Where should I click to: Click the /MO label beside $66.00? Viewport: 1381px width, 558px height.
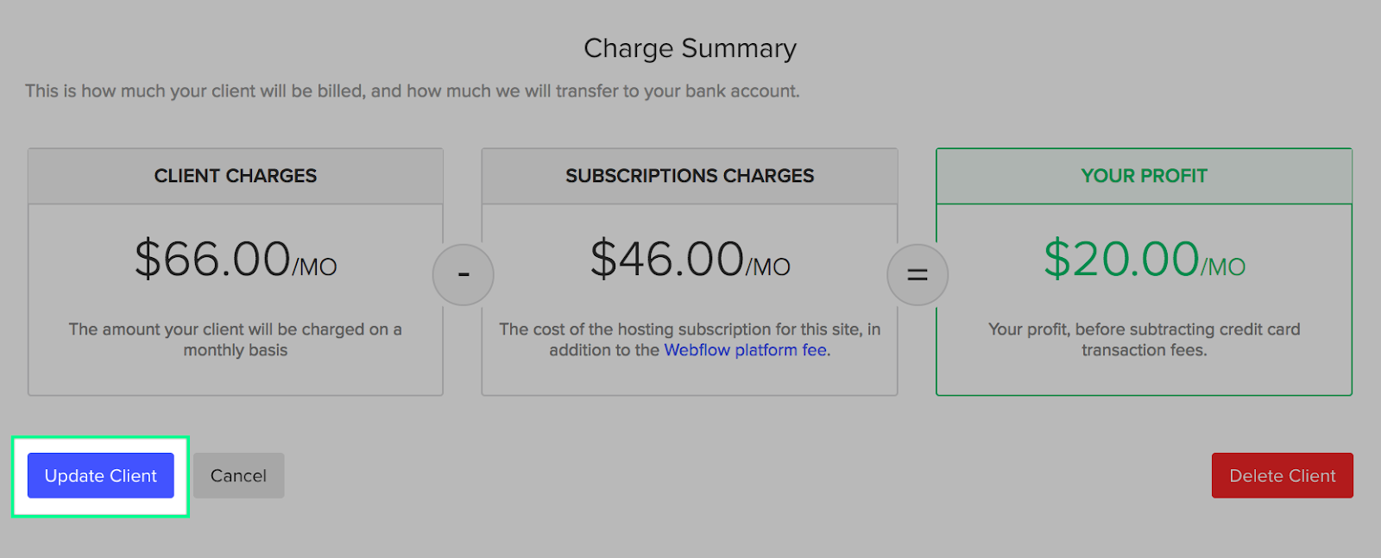coord(315,267)
